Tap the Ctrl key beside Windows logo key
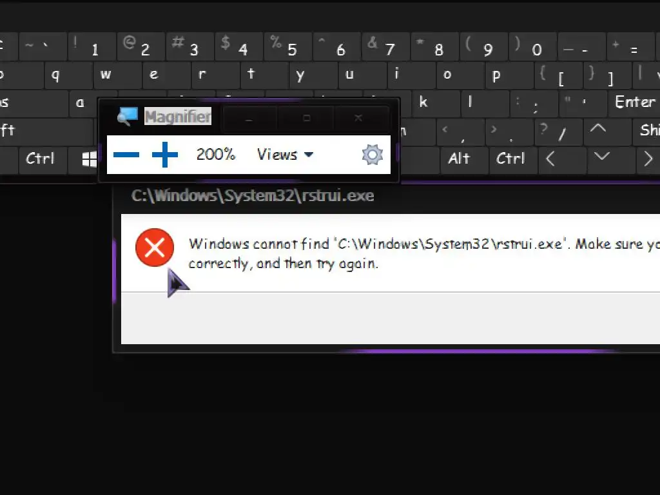 point(43,160)
